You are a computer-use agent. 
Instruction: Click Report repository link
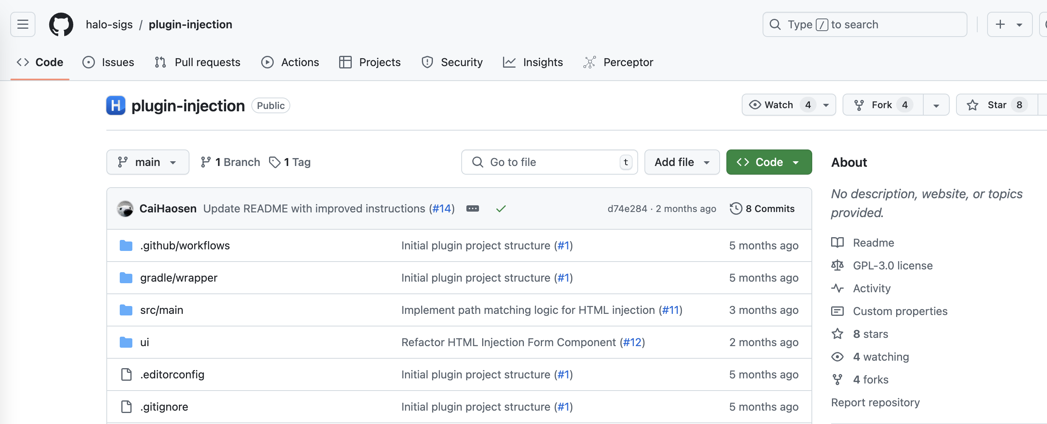[x=875, y=402]
